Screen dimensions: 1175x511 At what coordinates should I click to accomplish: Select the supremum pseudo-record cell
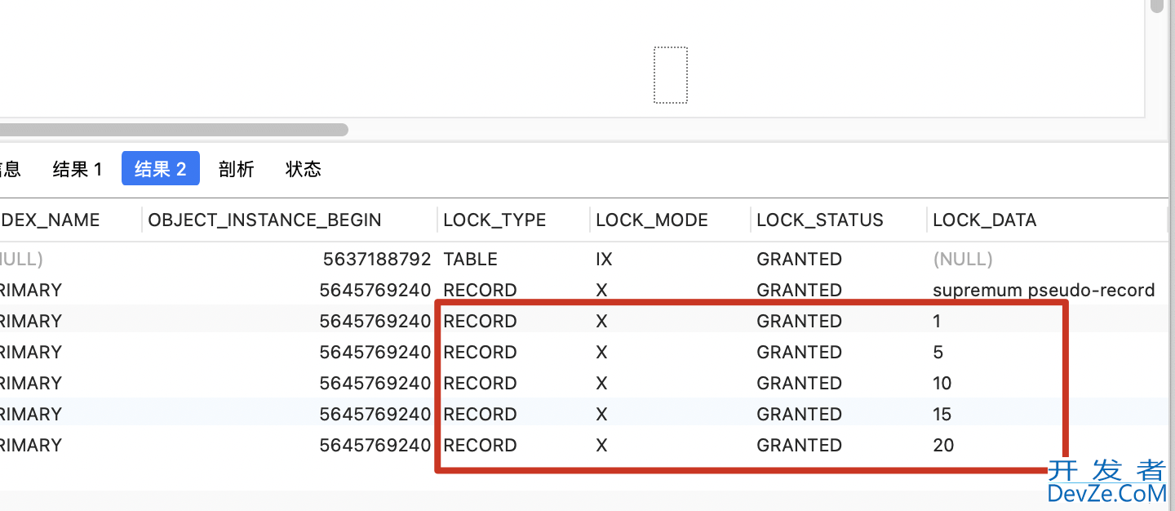1044,291
